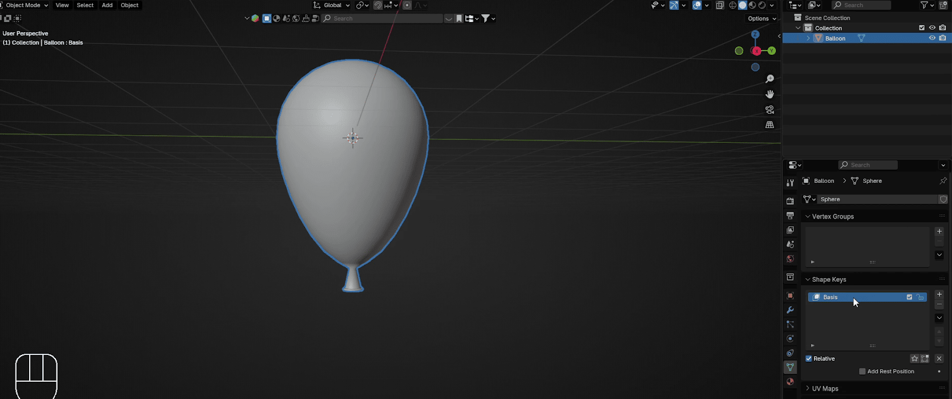The height and width of the screenshot is (399, 952).
Task: Click the camera view toggle icon in viewport
Action: (x=769, y=110)
